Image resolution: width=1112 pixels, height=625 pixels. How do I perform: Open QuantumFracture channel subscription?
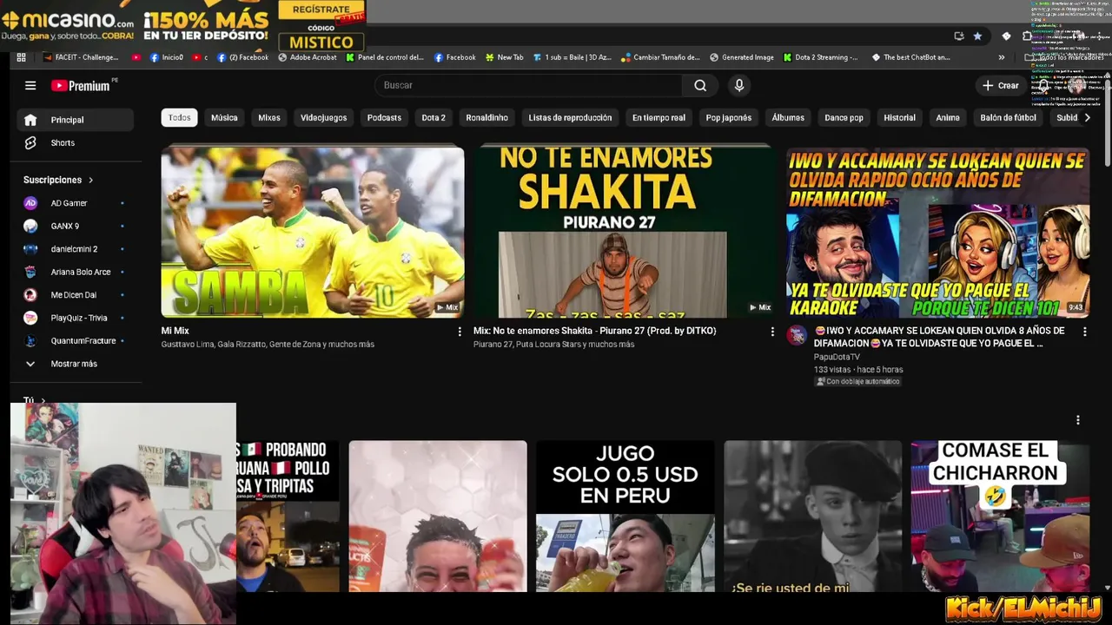click(x=76, y=341)
